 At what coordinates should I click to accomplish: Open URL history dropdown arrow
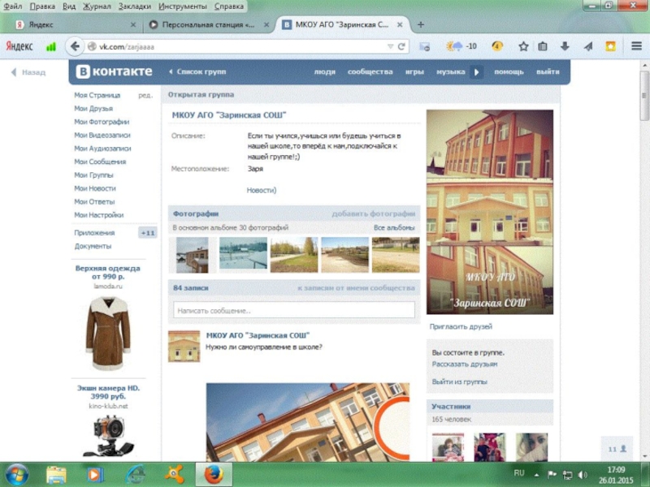click(x=390, y=46)
